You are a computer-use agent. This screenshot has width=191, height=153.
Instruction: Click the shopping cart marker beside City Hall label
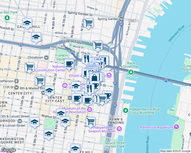pyautogui.click(x=29, y=67)
